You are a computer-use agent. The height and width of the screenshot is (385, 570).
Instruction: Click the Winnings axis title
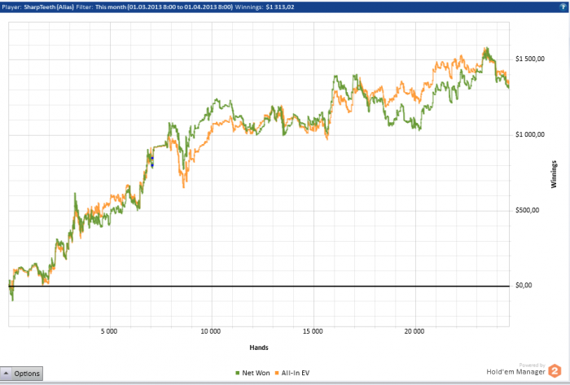554,174
